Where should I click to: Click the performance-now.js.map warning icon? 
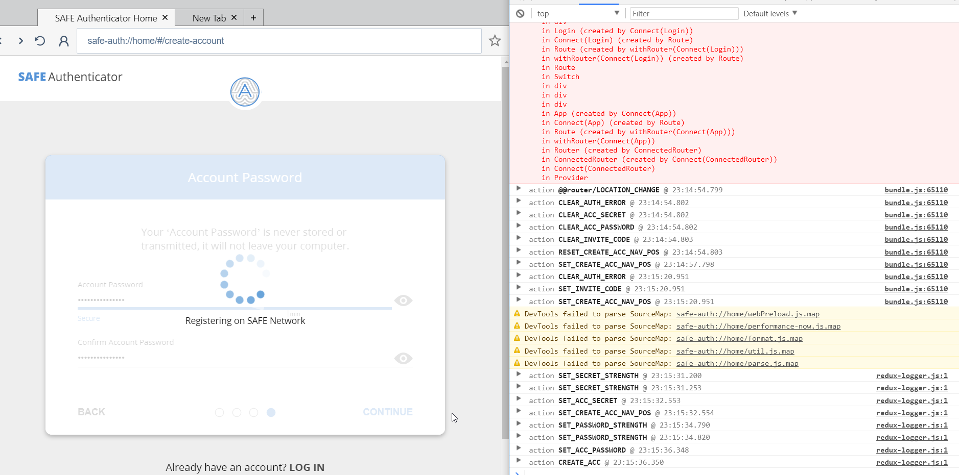517,326
